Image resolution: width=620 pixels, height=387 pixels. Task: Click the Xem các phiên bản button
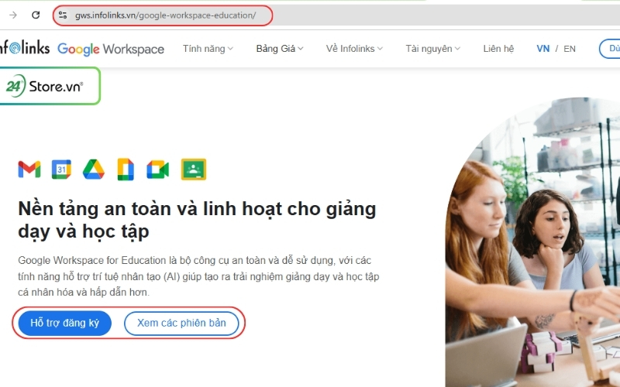[181, 323]
